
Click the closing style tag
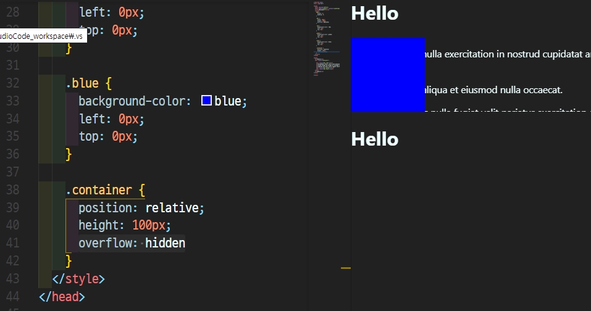[x=78, y=279]
